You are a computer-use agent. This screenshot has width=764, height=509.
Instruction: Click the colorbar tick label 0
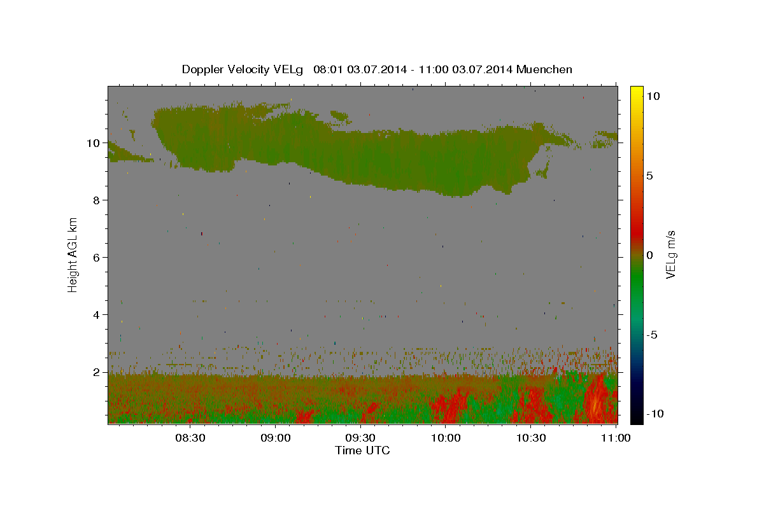coord(650,255)
